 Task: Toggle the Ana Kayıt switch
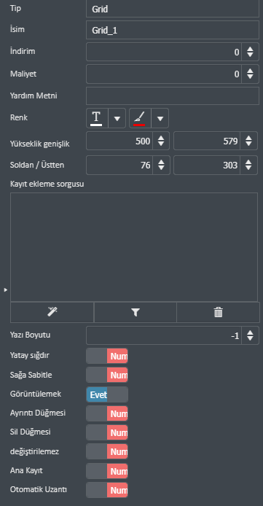(x=107, y=471)
